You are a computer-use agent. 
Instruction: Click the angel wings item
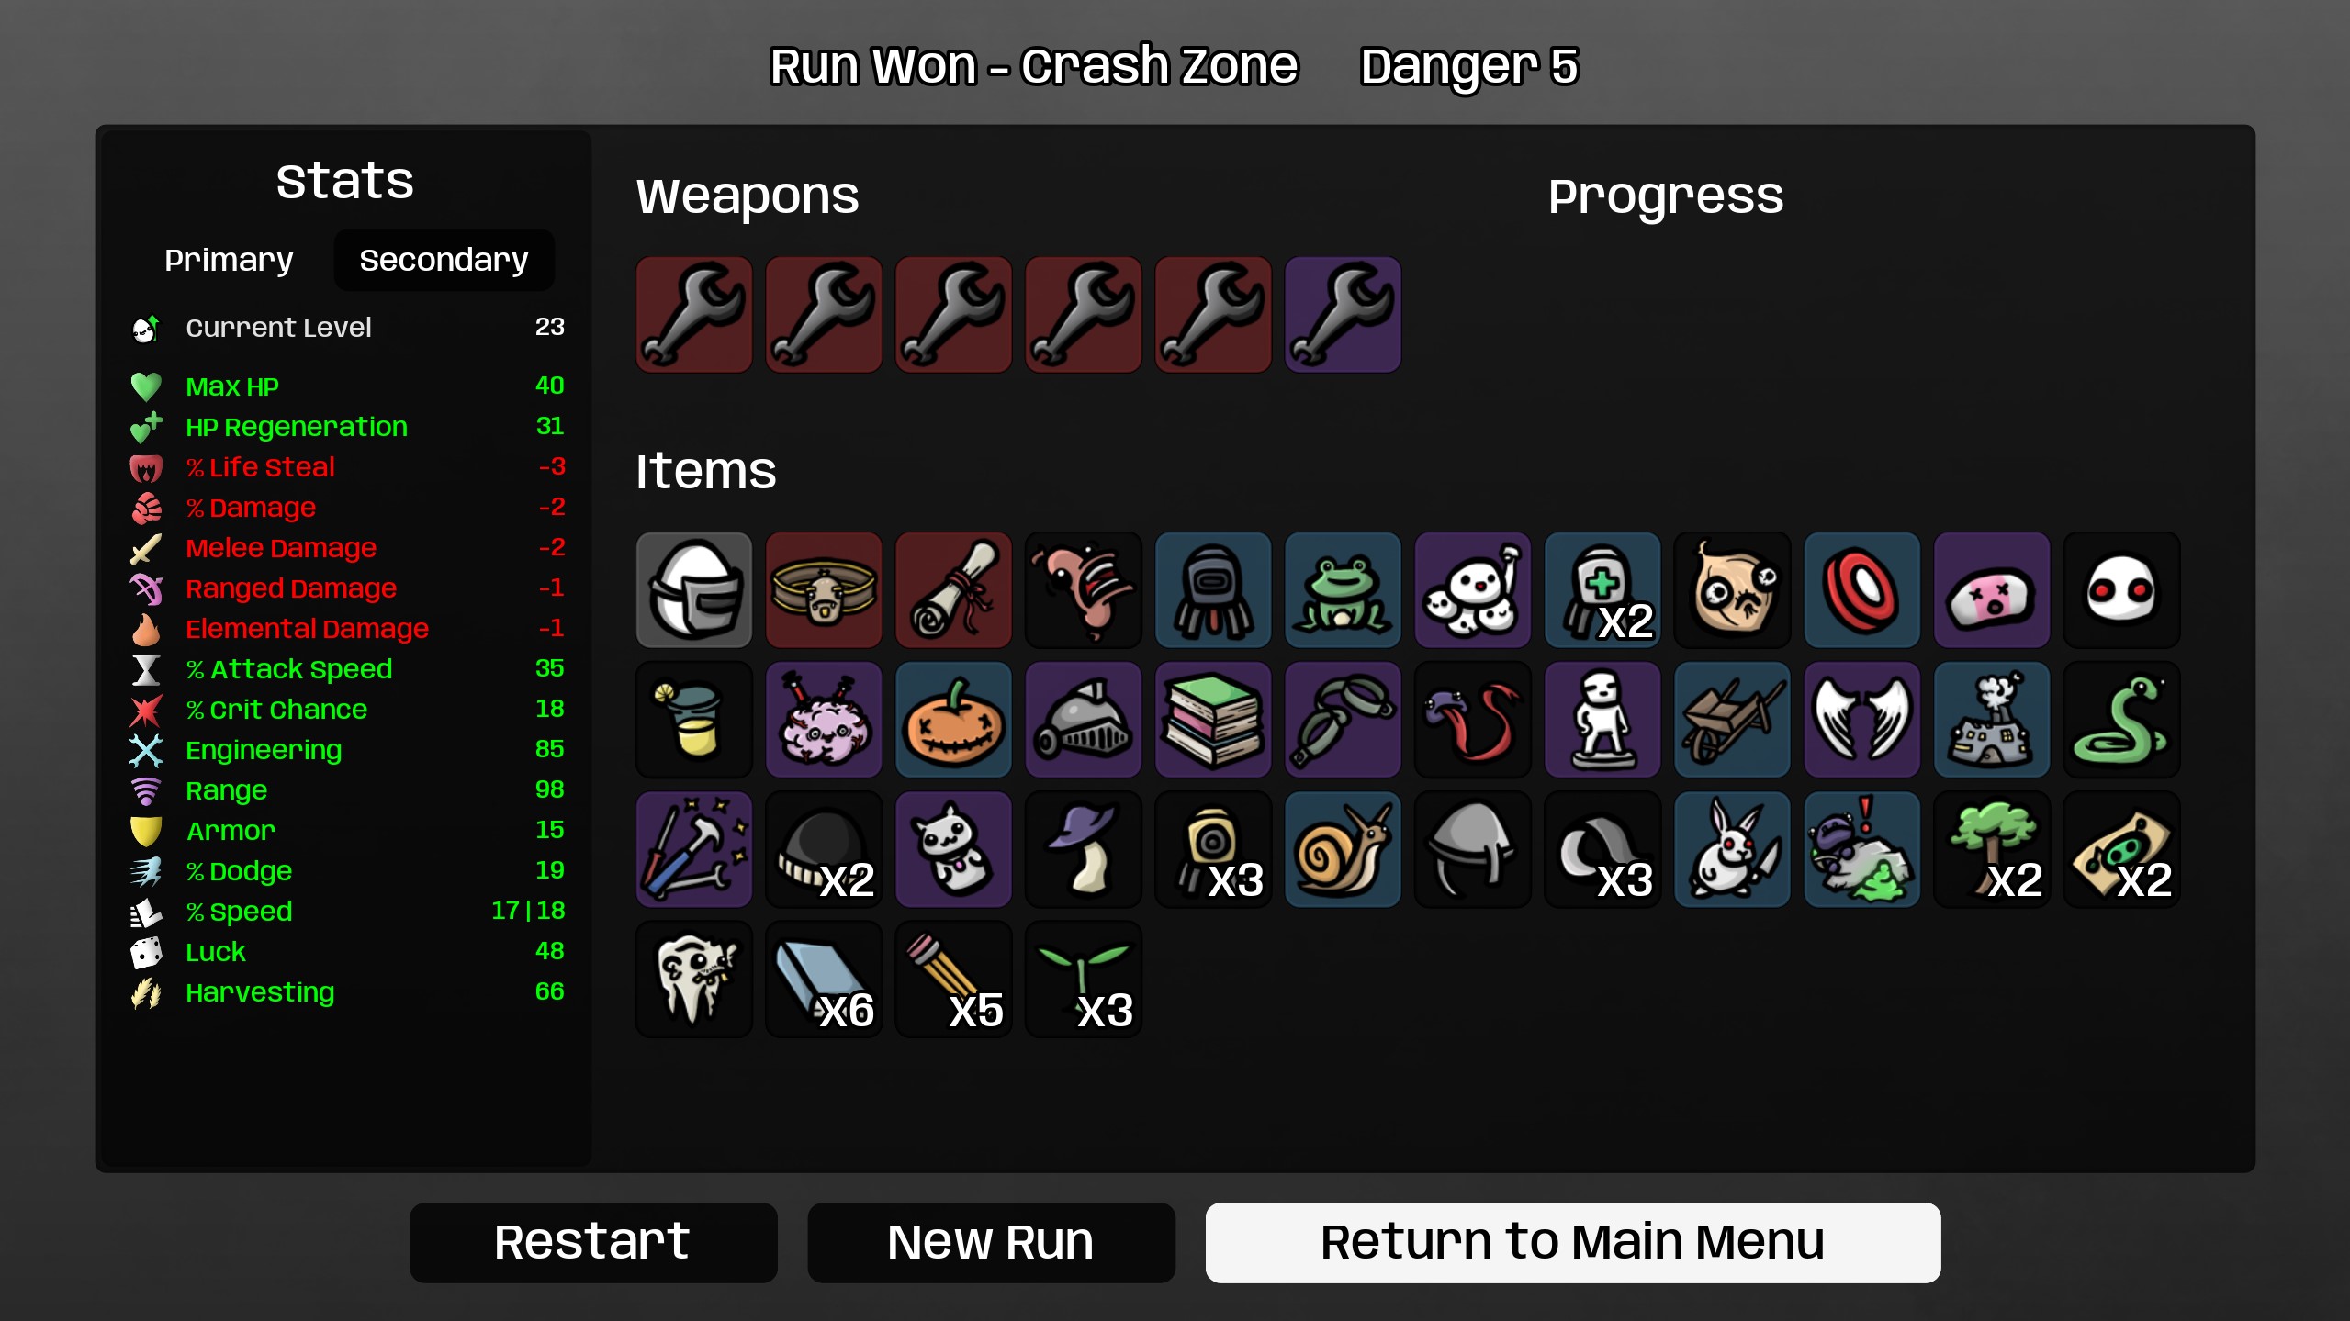click(1861, 720)
